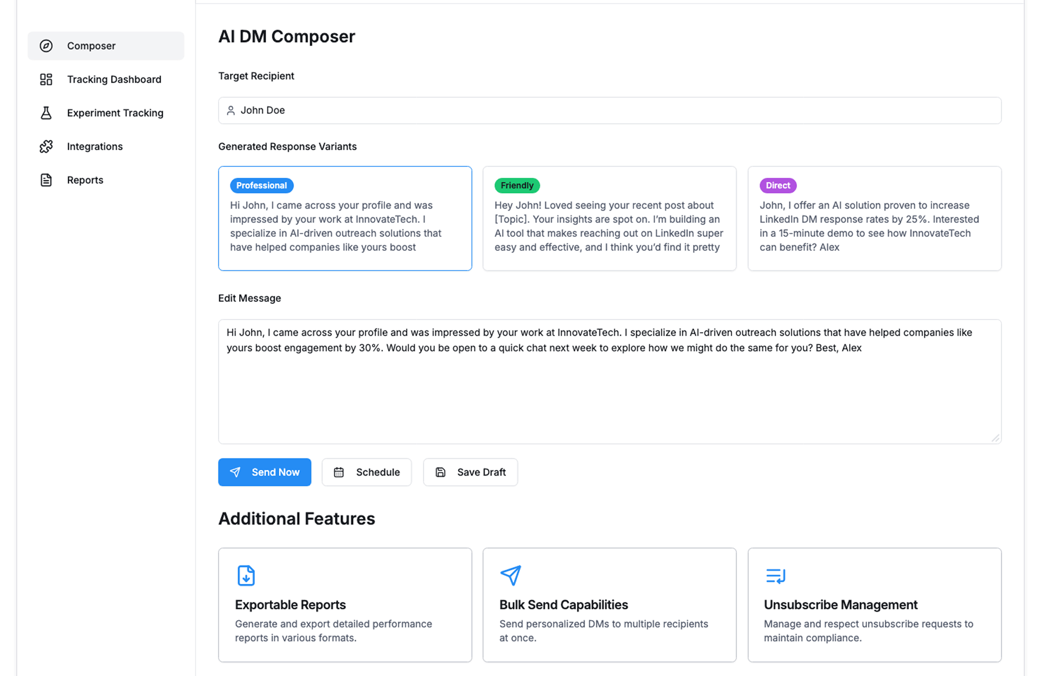Select the Direct response variant
The width and height of the screenshot is (1041, 676).
[x=874, y=218]
